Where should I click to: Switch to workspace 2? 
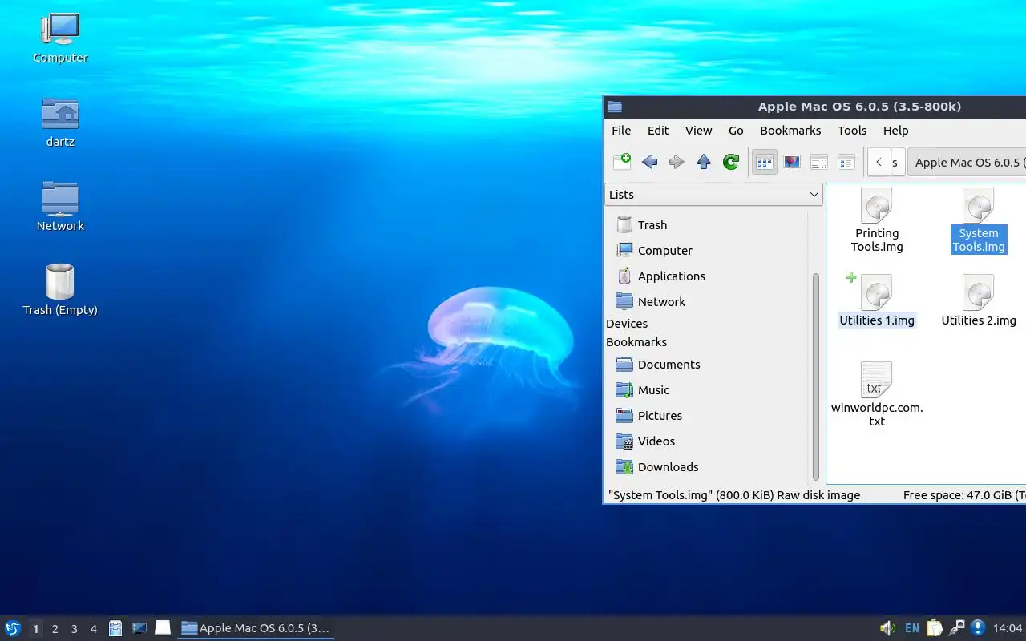[x=55, y=629]
